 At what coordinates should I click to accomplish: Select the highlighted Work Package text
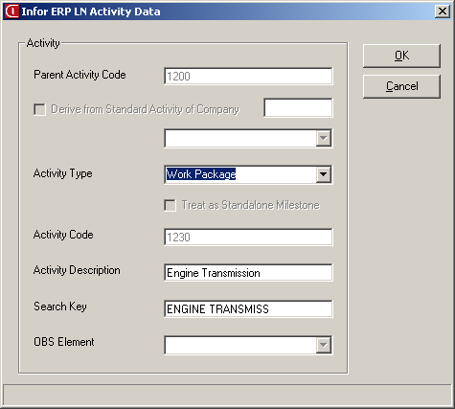(x=201, y=174)
